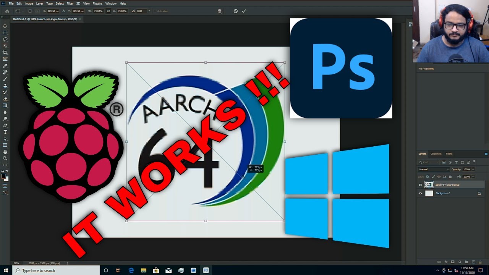This screenshot has width=489, height=275.
Task: Toggle lock position
Action: [439, 176]
